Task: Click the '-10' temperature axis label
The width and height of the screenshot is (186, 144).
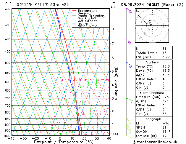Action: coord(48,138)
